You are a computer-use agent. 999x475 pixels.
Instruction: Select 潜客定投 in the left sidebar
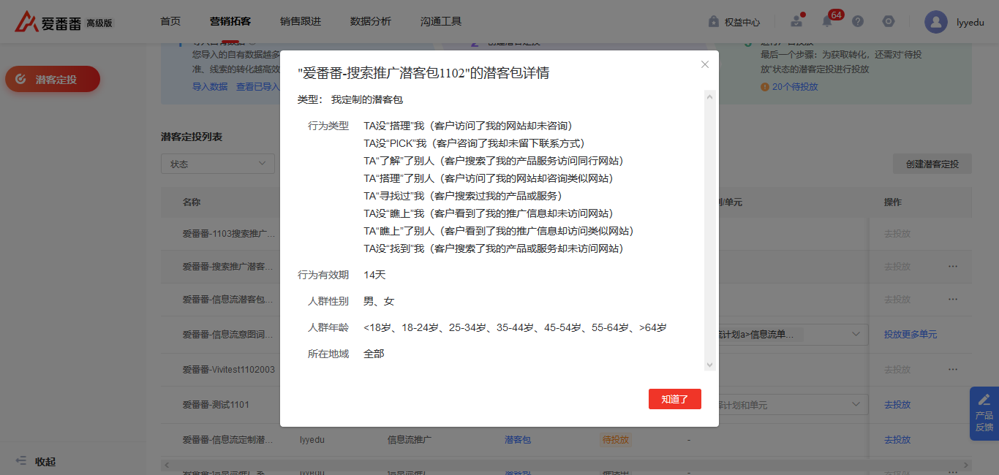point(53,80)
